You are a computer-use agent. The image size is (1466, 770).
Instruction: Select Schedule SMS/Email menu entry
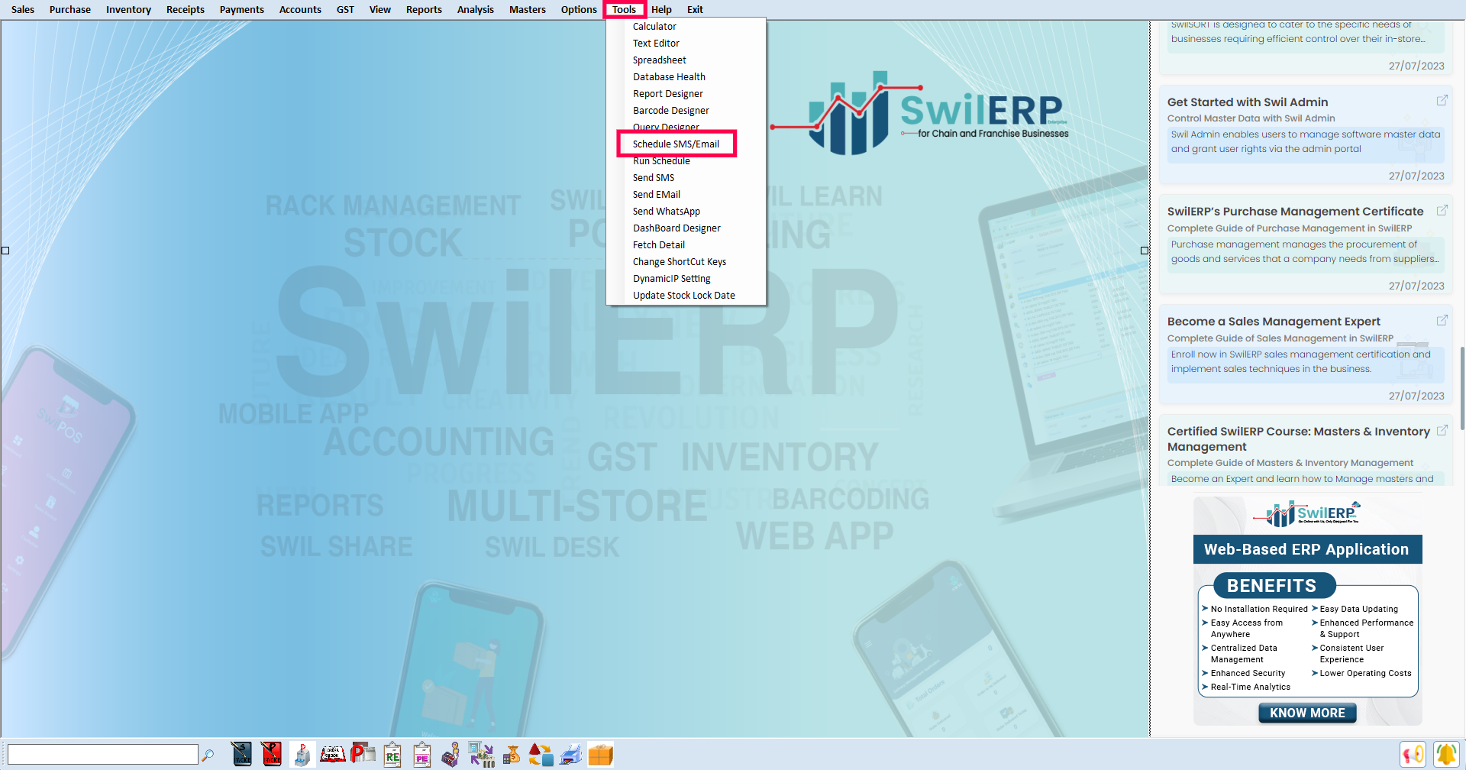pos(686,144)
